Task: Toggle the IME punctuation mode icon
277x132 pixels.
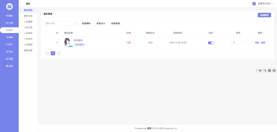Action: pyautogui.click(x=265, y=71)
